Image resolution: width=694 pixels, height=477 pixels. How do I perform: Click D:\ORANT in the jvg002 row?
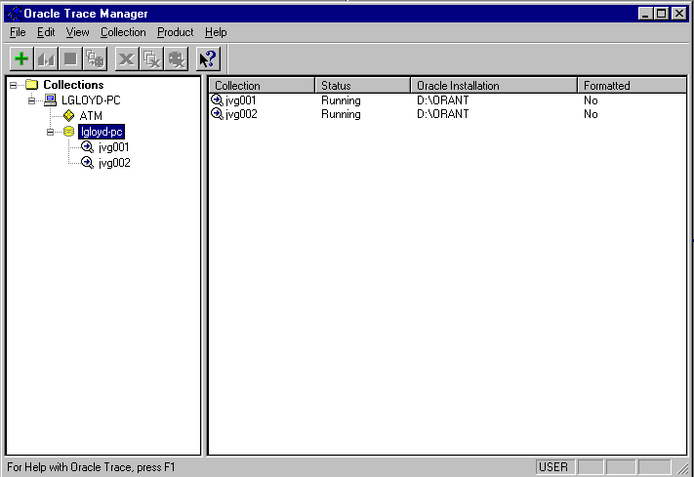point(442,114)
